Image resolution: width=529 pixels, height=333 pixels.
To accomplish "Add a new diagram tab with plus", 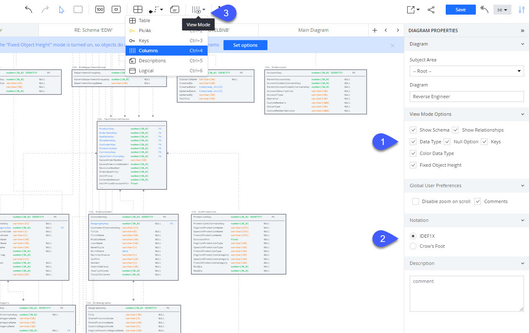I will (375, 30).
